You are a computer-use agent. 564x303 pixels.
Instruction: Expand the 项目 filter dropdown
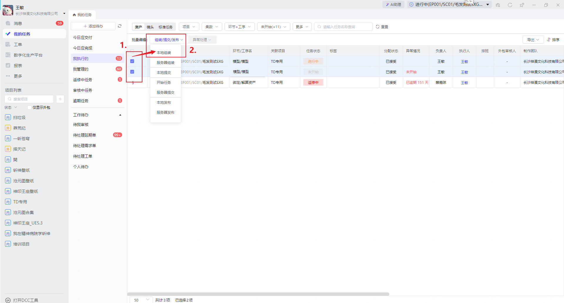coord(189,27)
